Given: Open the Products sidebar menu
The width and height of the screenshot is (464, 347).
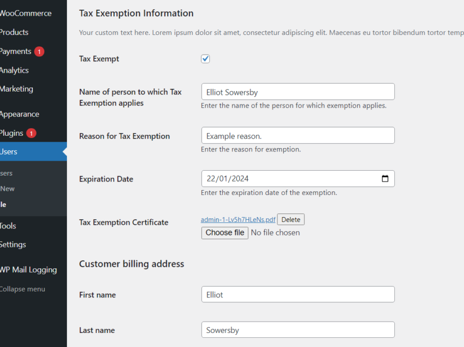Looking at the screenshot, I should [x=13, y=32].
